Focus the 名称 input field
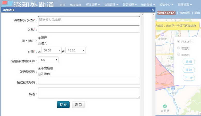The width and height of the screenshot is (201, 116). click(89, 29)
